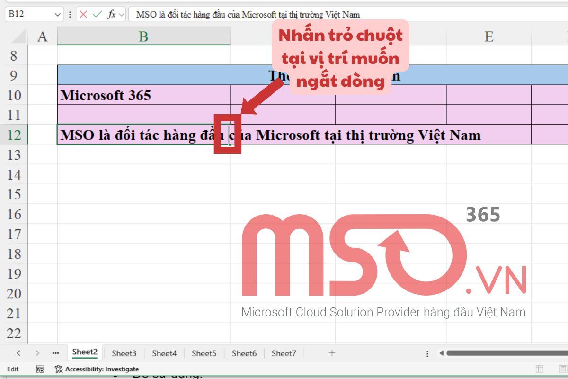Click the Microsoft 365 cell
This screenshot has height=379, width=568.
point(143,95)
